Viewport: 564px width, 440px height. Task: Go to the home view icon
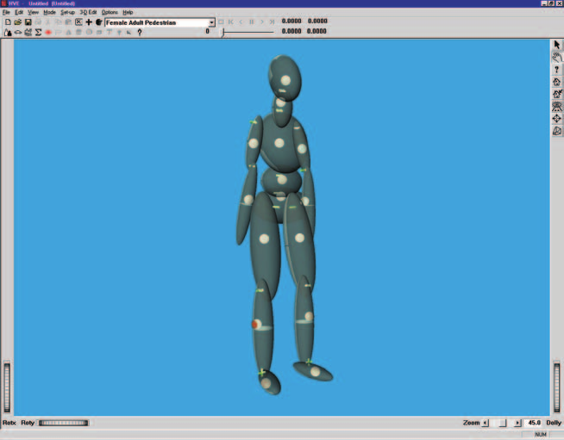pos(557,82)
